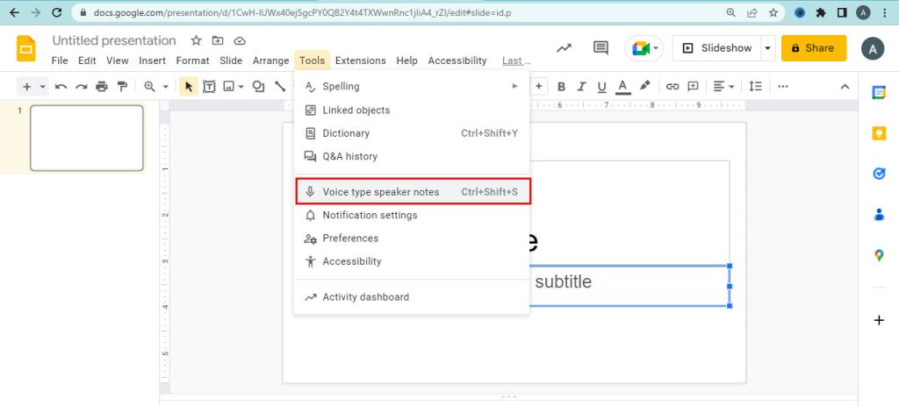Image resolution: width=899 pixels, height=406 pixels.
Task: Open comment history icon
Action: 601,48
